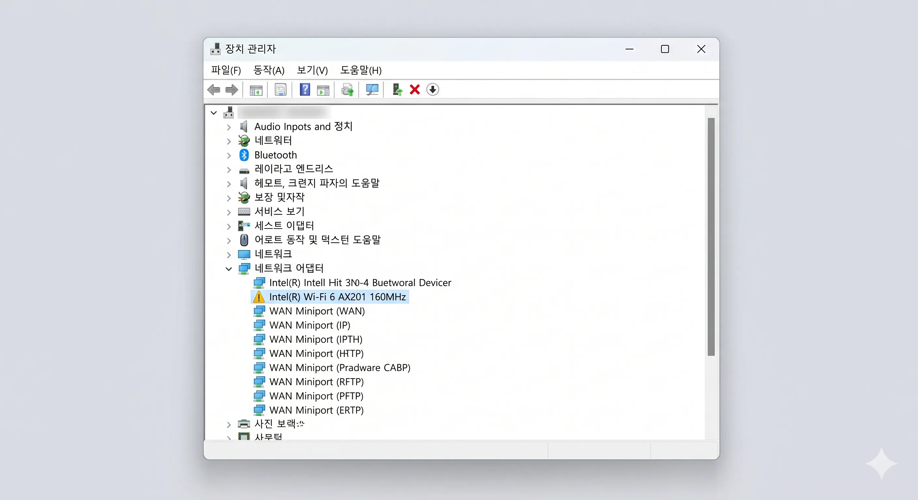This screenshot has width=918, height=500.
Task: Expand the 레이라고 엔드리스 category
Action: click(229, 170)
